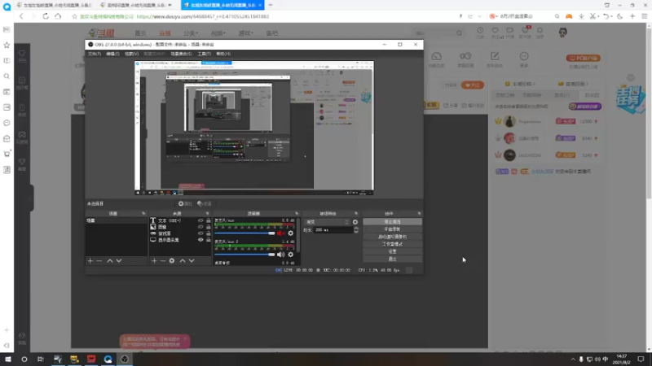
Task: Expand the Douyu category dropdown in the site navigation
Action: tap(191, 33)
